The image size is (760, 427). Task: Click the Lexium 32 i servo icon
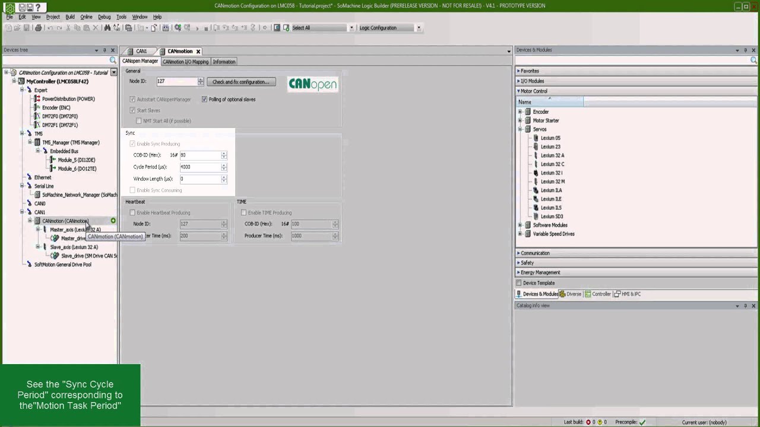[536, 173]
